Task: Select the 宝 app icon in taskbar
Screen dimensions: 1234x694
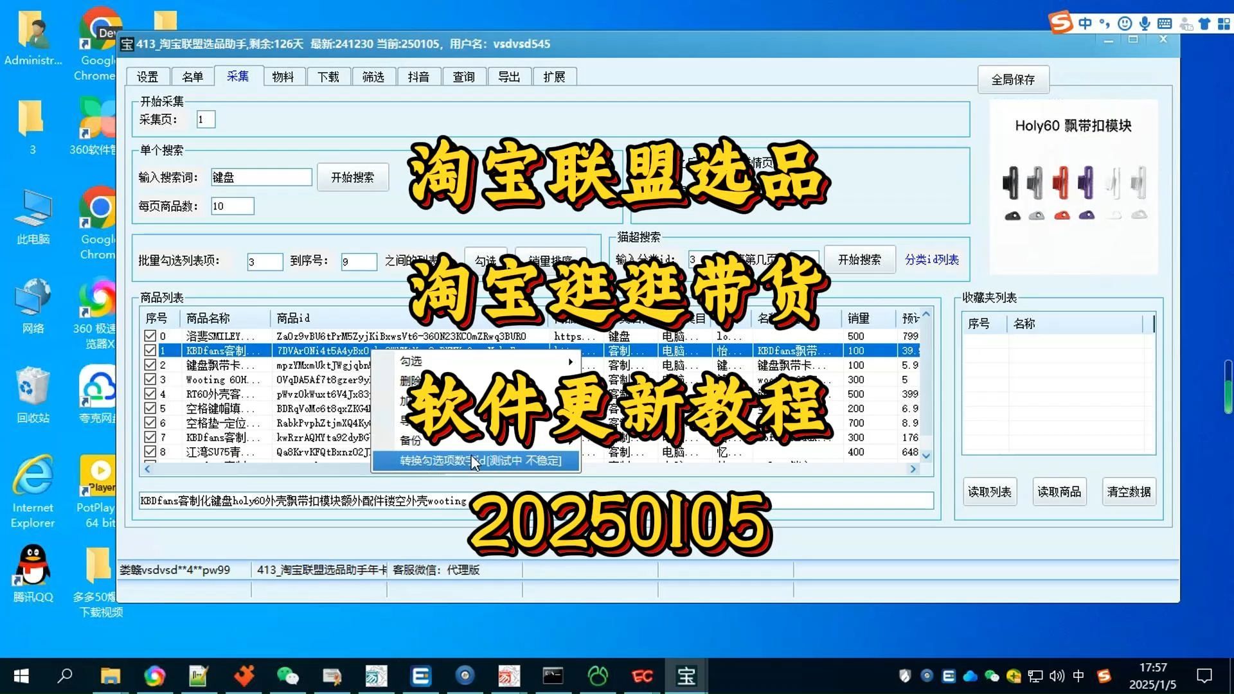Action: [x=686, y=676]
